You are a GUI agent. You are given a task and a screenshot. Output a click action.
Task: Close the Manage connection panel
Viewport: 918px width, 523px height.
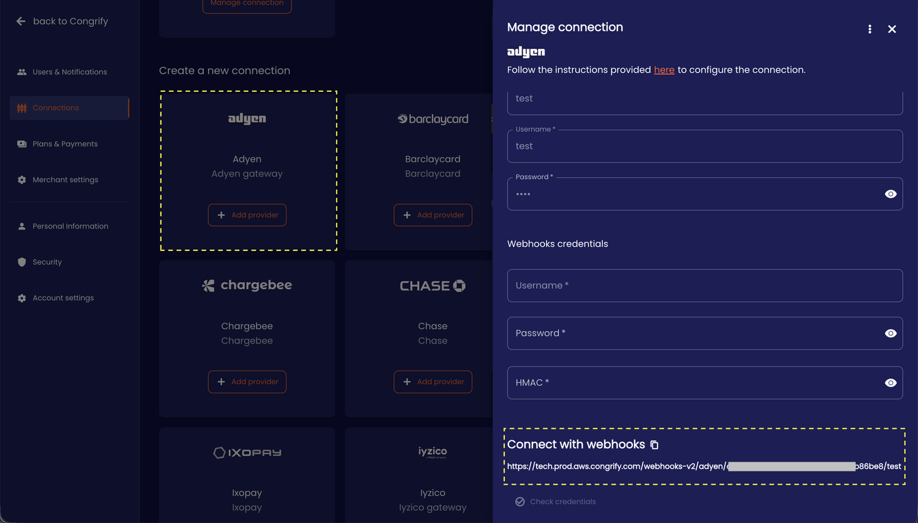[892, 29]
